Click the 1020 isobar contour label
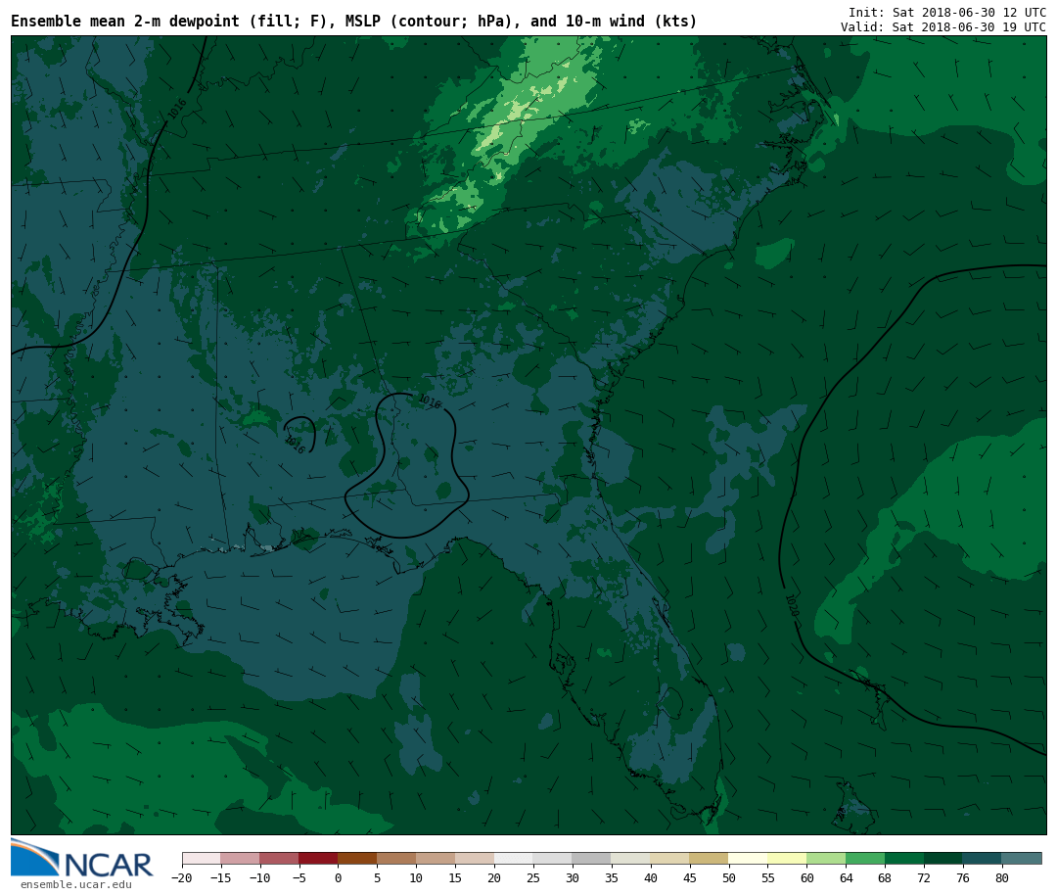1057x896 pixels. coord(791,606)
